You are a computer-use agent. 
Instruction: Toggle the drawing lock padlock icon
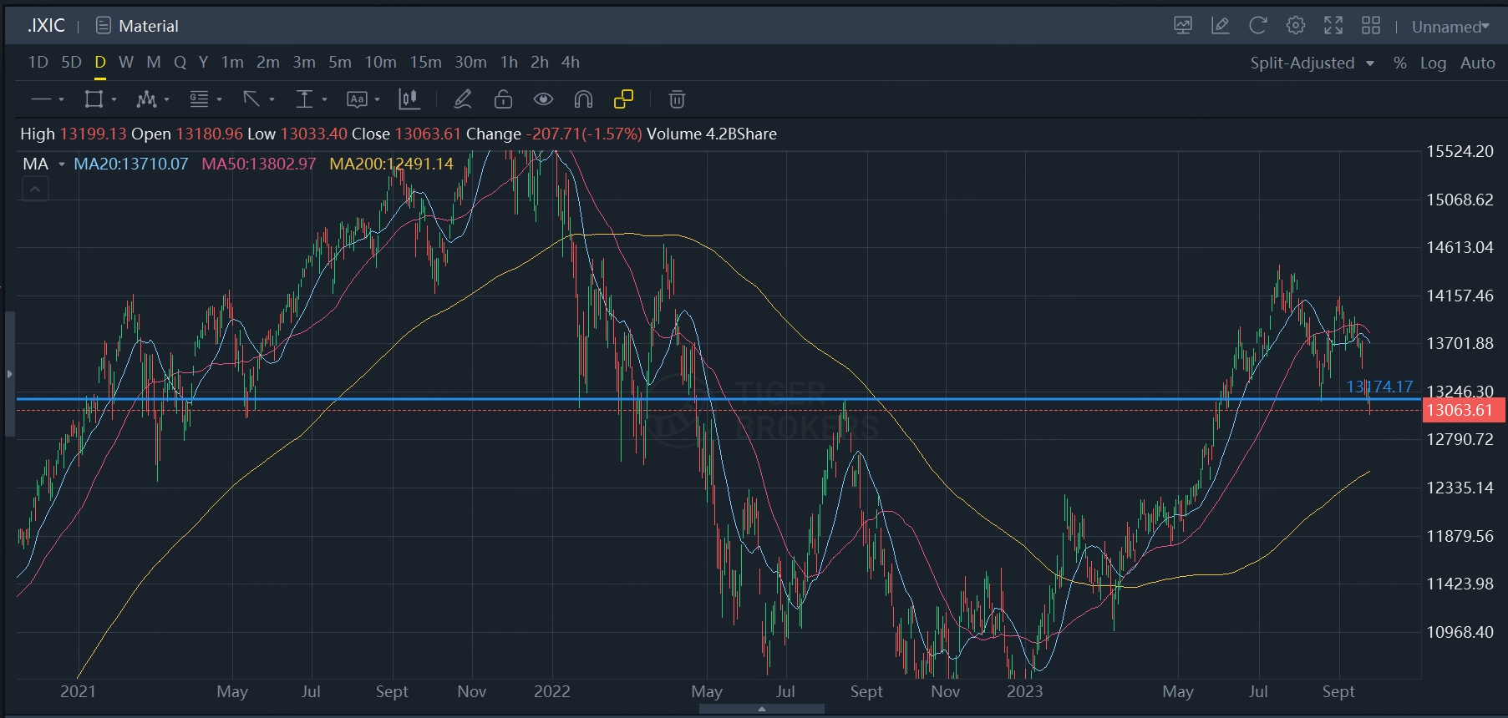[x=503, y=100]
